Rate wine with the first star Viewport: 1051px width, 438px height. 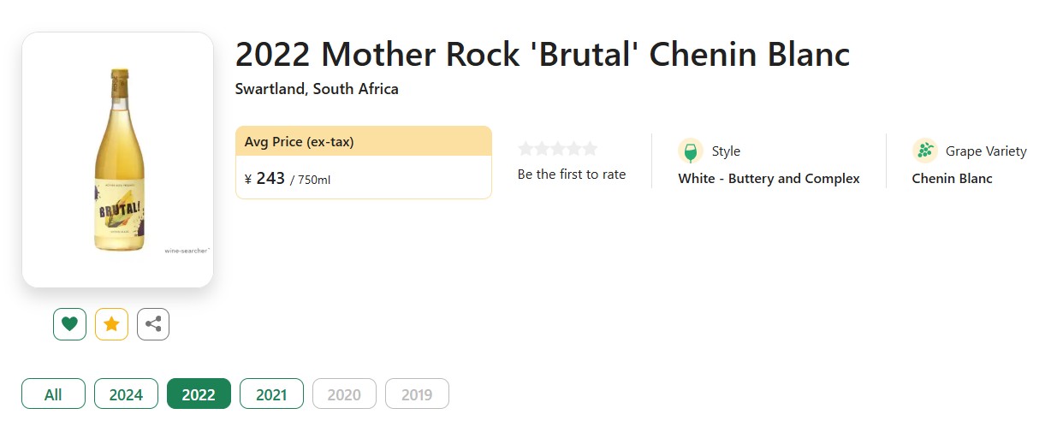click(x=525, y=149)
